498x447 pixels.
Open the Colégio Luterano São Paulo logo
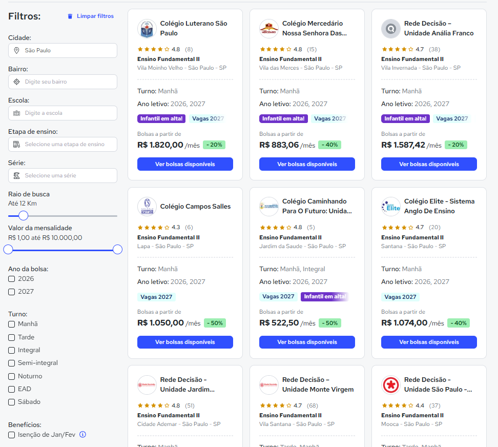[147, 29]
